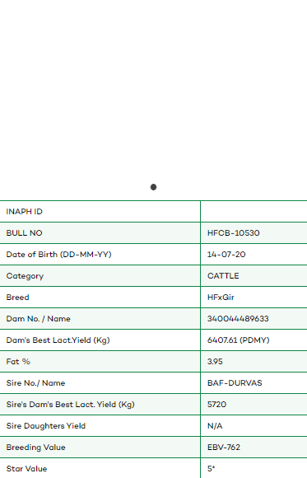This screenshot has height=478, width=307.
Task: Select the sire name BAF-DURVAS
Action: coord(235,383)
